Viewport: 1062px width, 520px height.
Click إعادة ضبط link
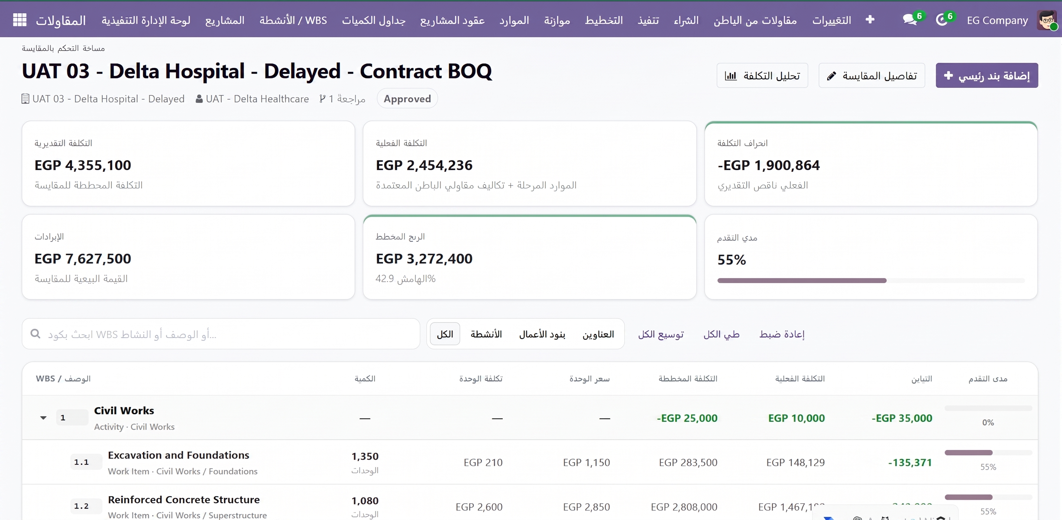(782, 334)
